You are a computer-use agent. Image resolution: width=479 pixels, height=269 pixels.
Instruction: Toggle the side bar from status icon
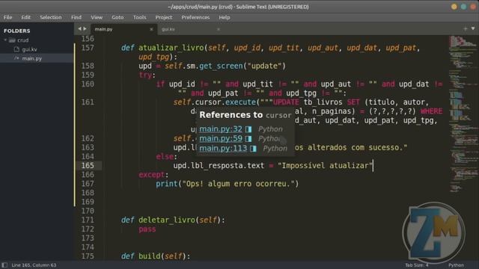tap(4, 265)
